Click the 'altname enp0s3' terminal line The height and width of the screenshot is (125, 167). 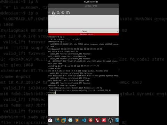(55, 68)
